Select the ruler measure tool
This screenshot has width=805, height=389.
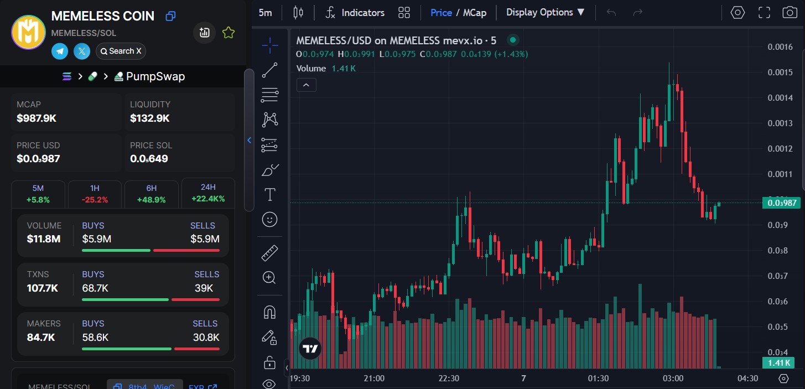pyautogui.click(x=269, y=253)
